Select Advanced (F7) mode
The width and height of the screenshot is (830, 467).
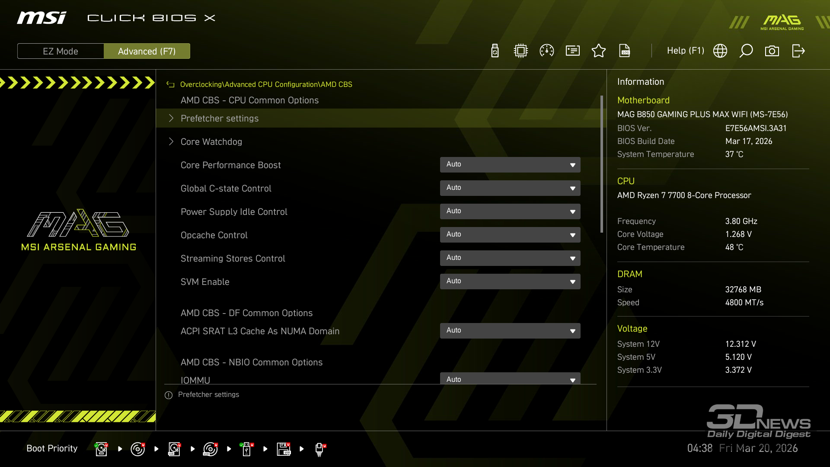[147, 51]
